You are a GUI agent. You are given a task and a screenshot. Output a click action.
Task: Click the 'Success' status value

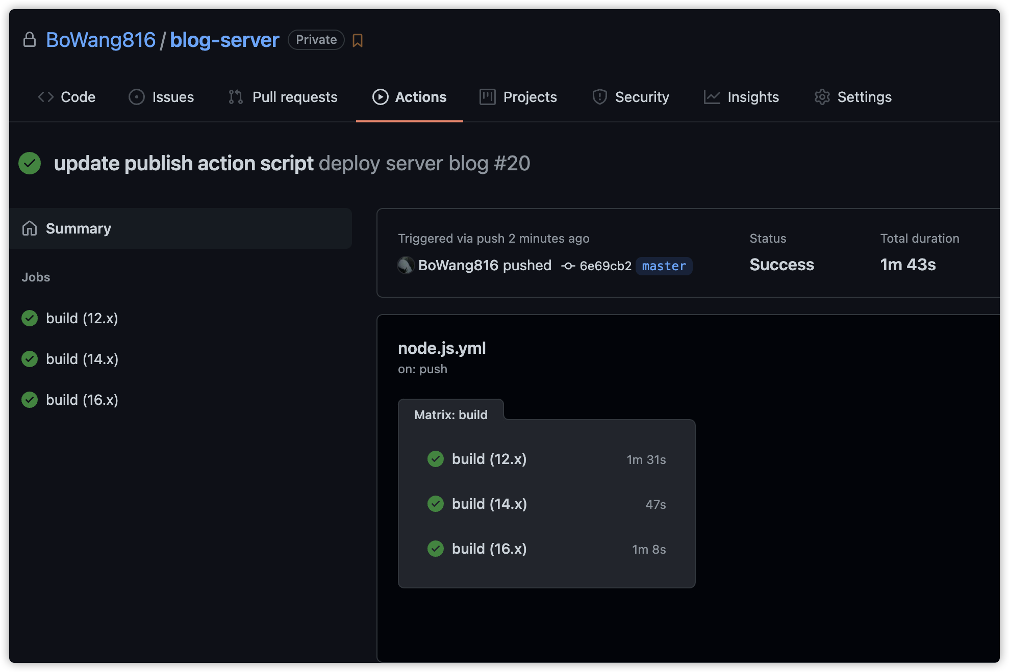coord(781,265)
